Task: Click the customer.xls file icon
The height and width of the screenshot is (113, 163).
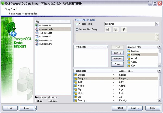Action: point(37,25)
